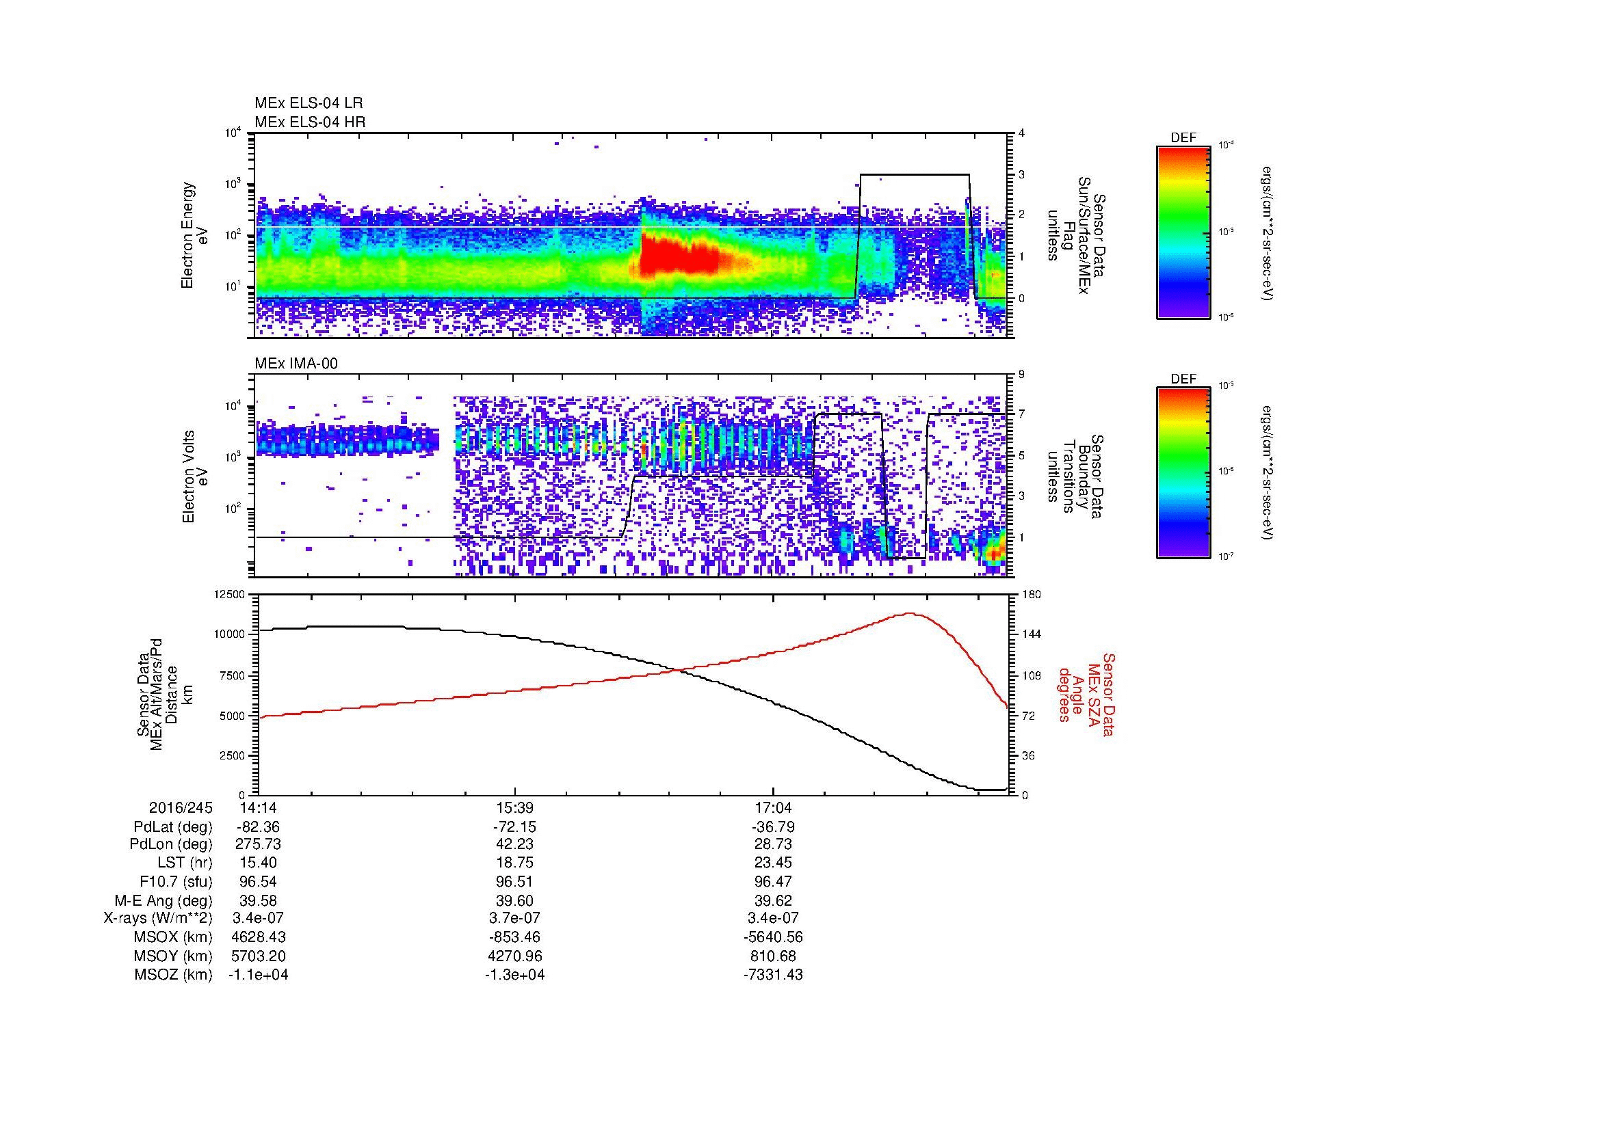Click the F10.7 value 96.54
Screen dimensions: 1600x1130
point(258,882)
